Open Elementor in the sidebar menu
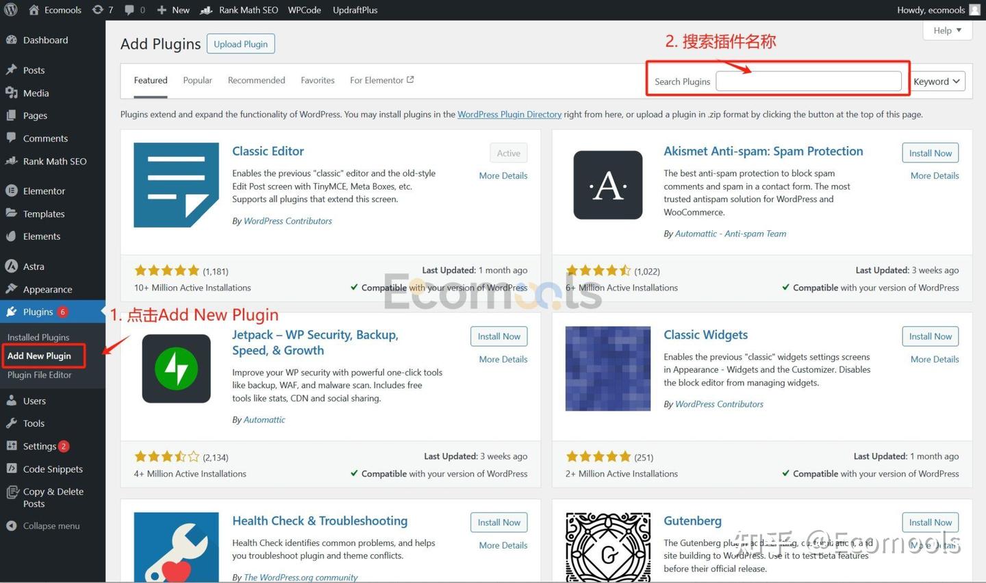Screen dimensions: 986x583 click(44, 191)
